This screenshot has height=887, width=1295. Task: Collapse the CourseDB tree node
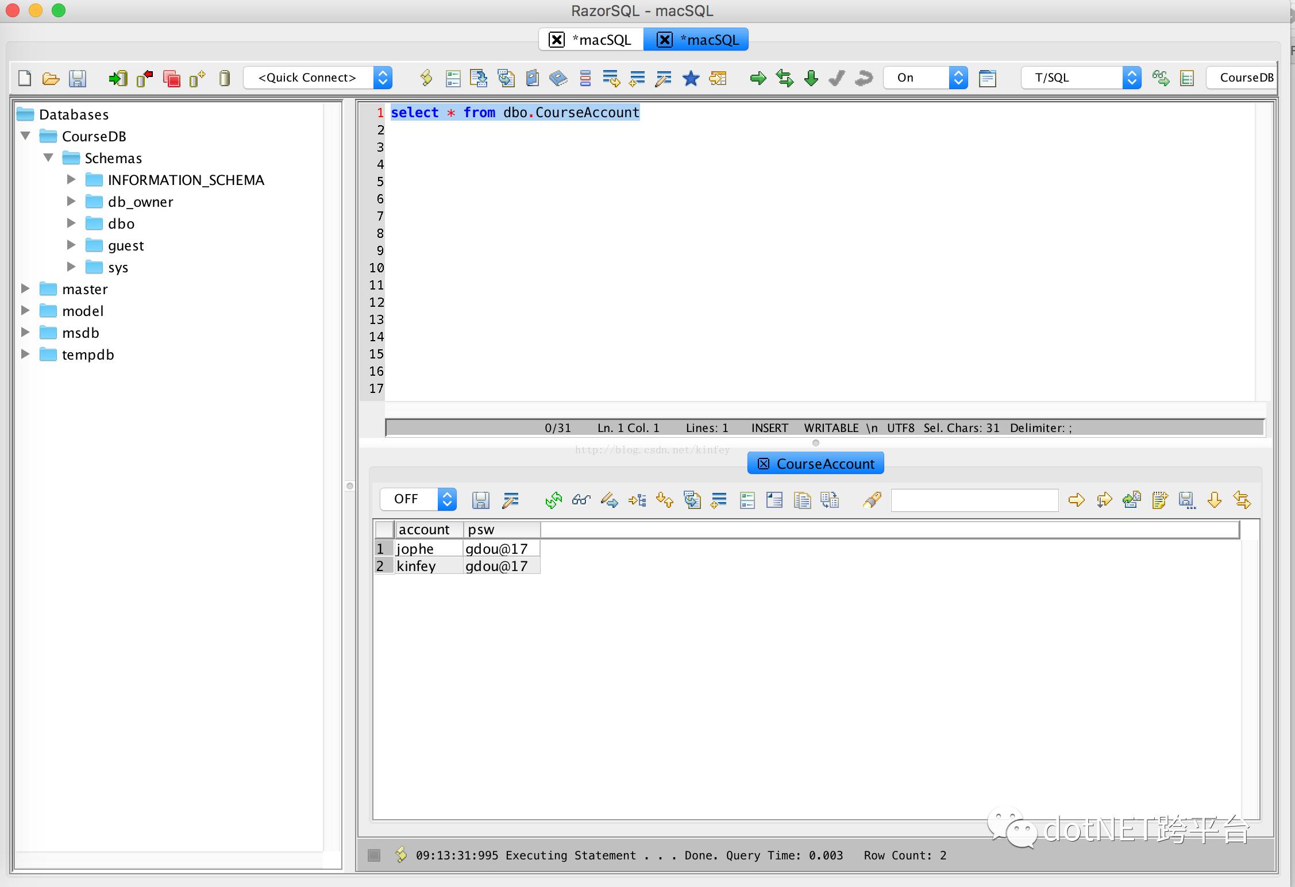pos(25,136)
